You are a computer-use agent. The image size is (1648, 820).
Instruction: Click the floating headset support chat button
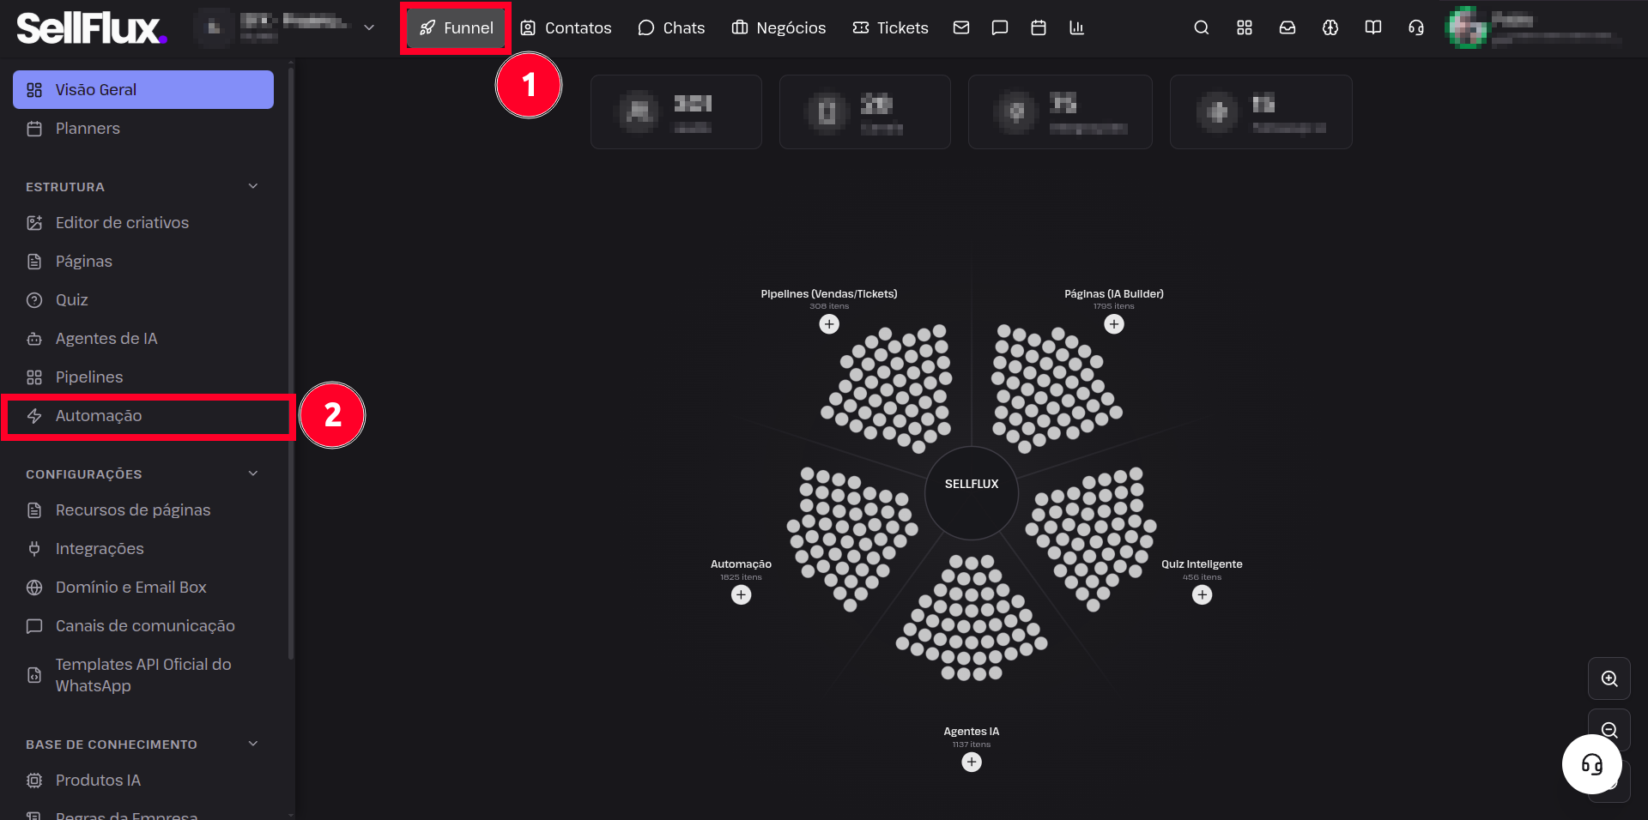[x=1592, y=764]
